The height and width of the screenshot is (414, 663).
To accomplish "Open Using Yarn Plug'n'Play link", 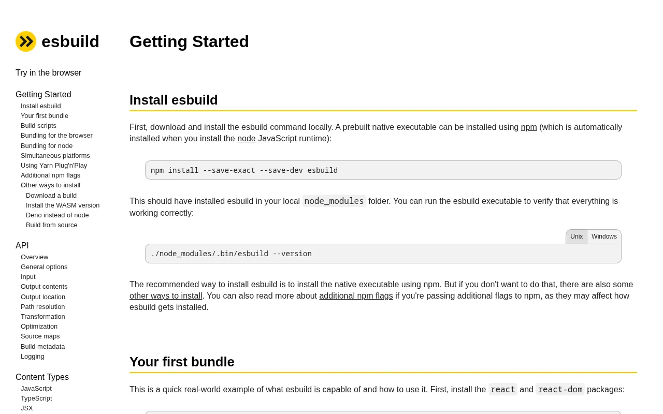I will [x=54, y=166].
